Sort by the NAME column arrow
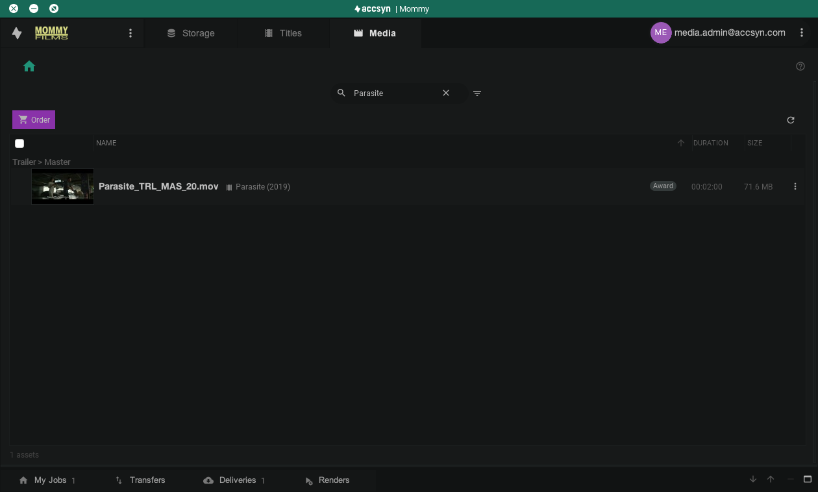Screen dimensions: 818x492 [681, 143]
